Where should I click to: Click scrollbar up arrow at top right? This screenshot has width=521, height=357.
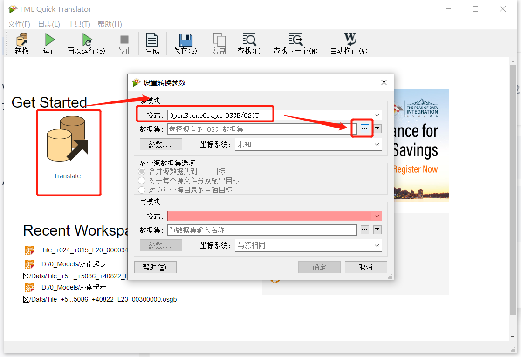click(513, 61)
